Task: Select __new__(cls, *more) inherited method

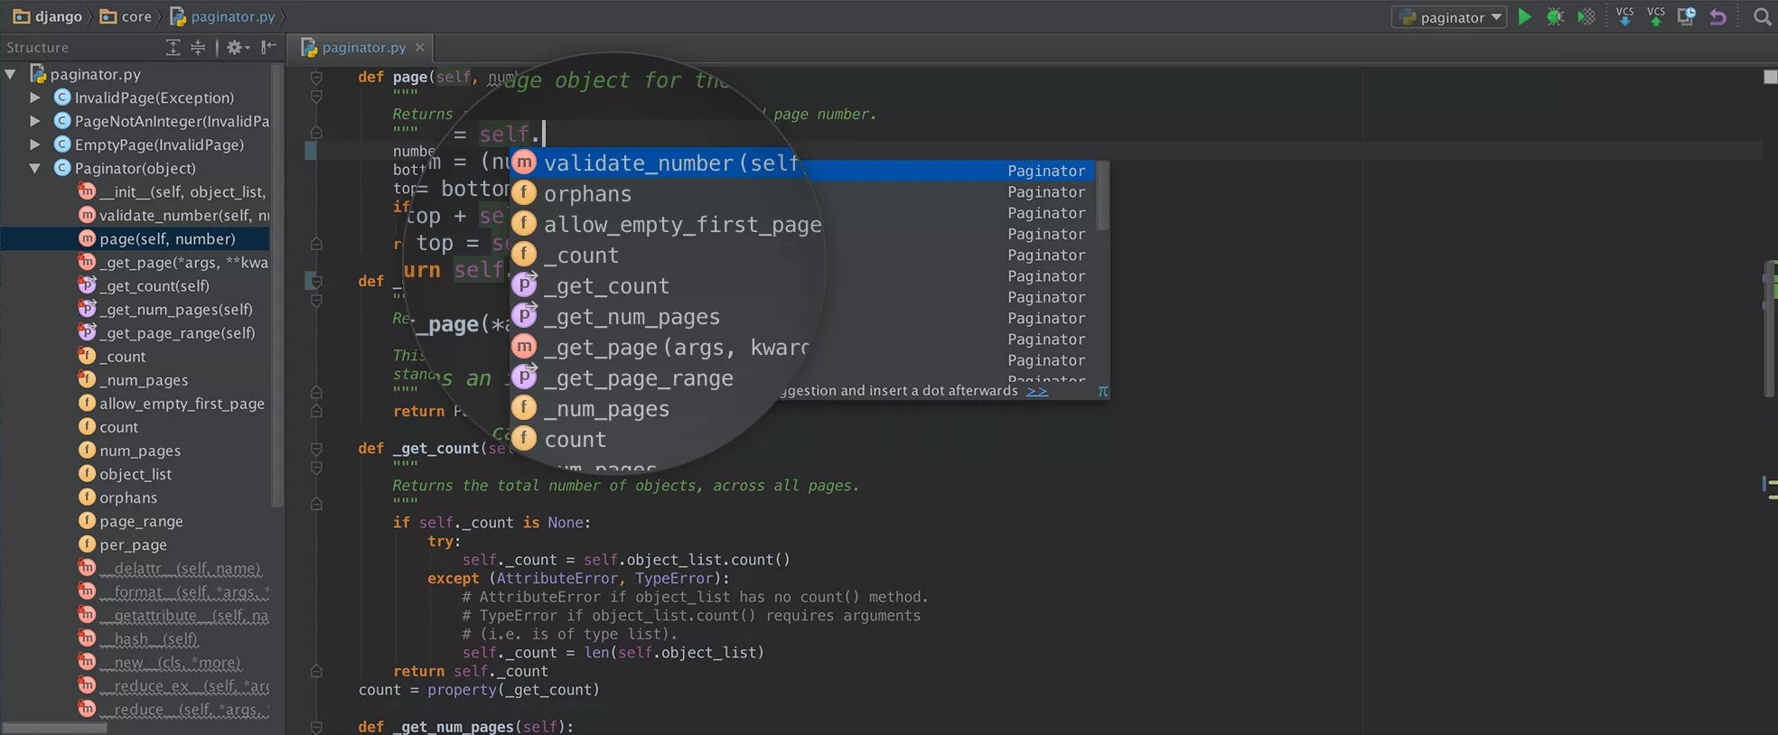Action: (x=159, y=663)
